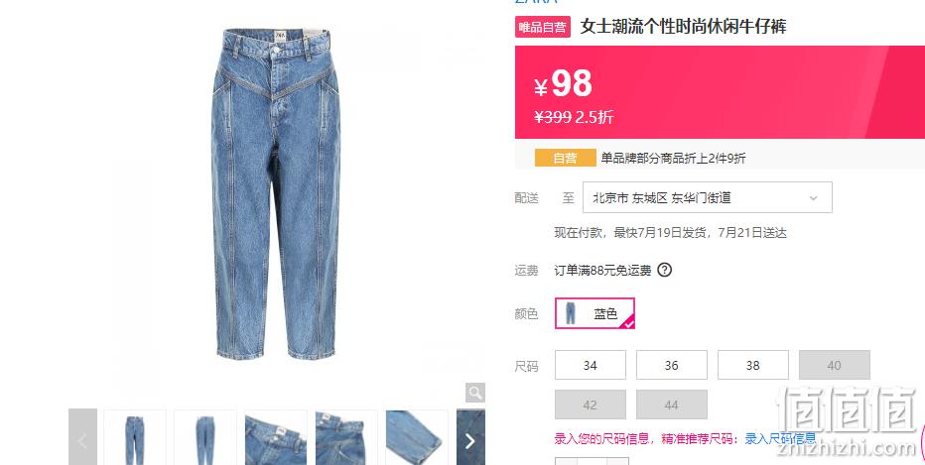Open first front-view jeans thumbnail
Image resolution: width=925 pixels, height=465 pixels.
pyautogui.click(x=135, y=438)
